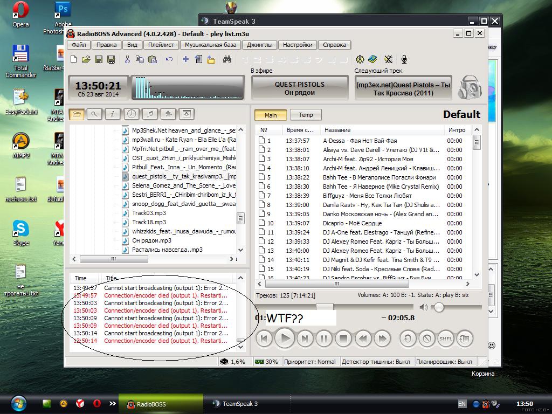Switch to the Main playlist tab
The width and height of the screenshot is (552, 414).
point(271,115)
